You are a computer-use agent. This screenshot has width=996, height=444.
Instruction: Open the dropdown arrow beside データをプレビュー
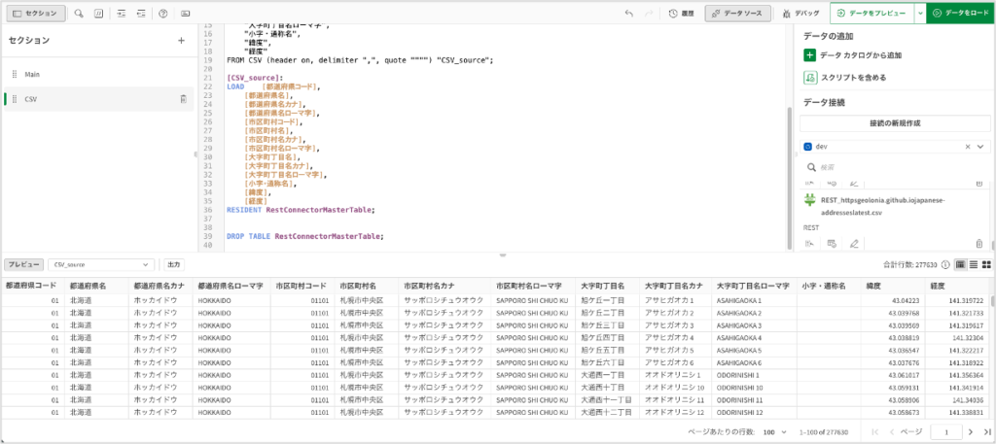tap(919, 14)
